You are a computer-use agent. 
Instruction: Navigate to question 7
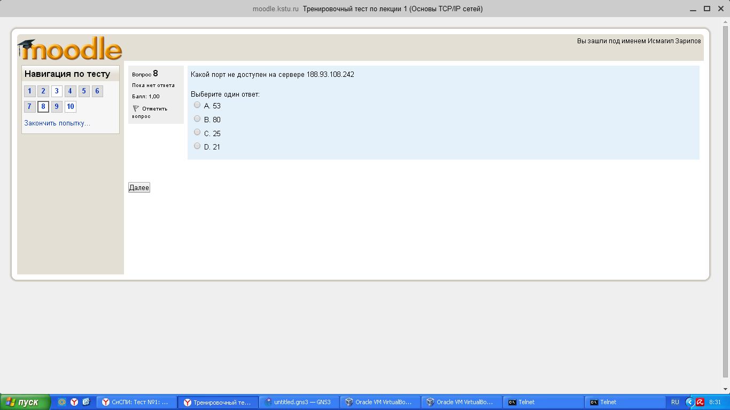30,107
